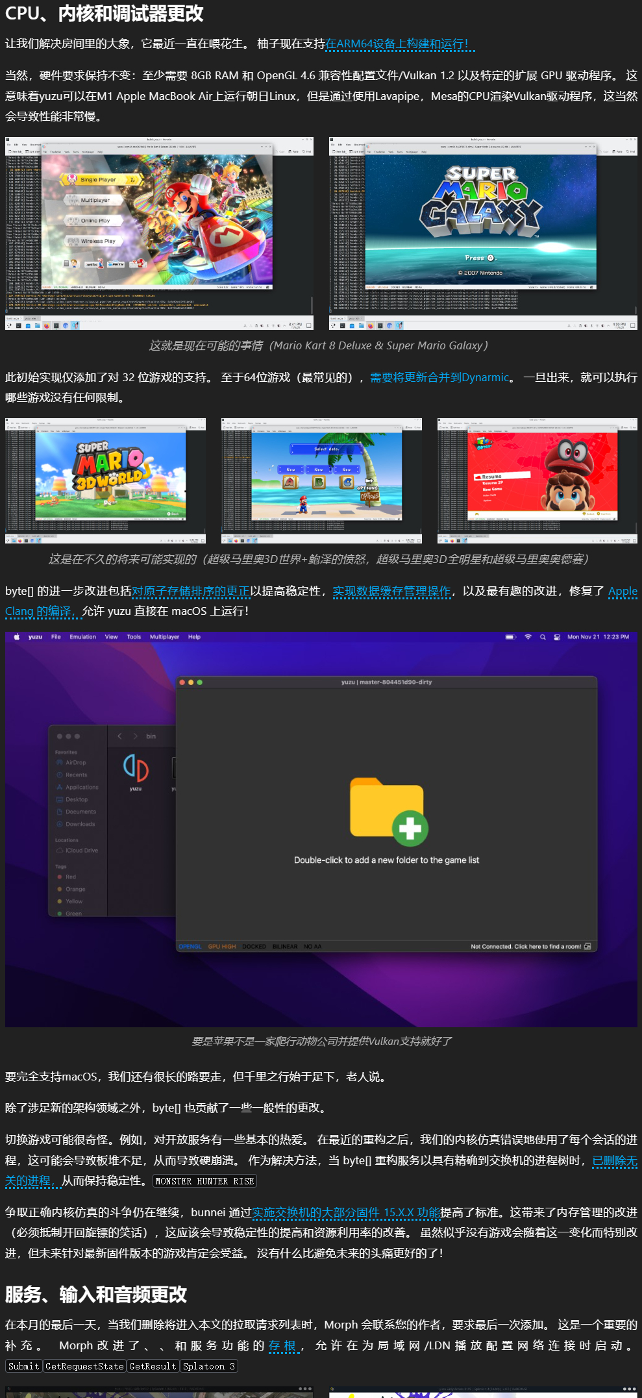
Task: Follow the 存根 link
Action: pos(284,1345)
